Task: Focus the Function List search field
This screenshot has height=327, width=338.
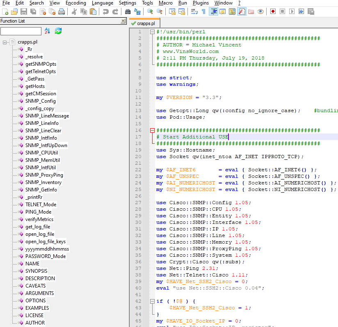Action: [x=21, y=31]
